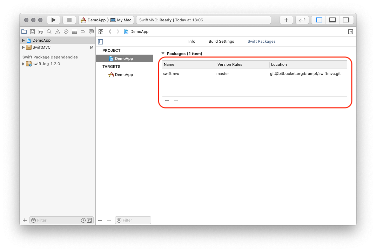Hide the Navigator panel
Image resolution: width=376 pixels, height=251 pixels.
319,20
